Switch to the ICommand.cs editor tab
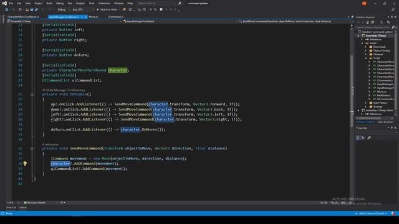The width and height of the screenshot is (399, 224). 115,17
